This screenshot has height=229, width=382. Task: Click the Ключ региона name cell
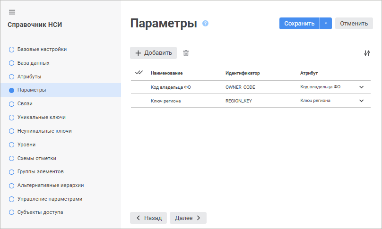[x=165, y=101]
